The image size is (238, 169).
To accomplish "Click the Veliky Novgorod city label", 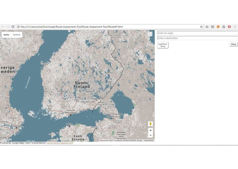I will (x=121, y=135).
